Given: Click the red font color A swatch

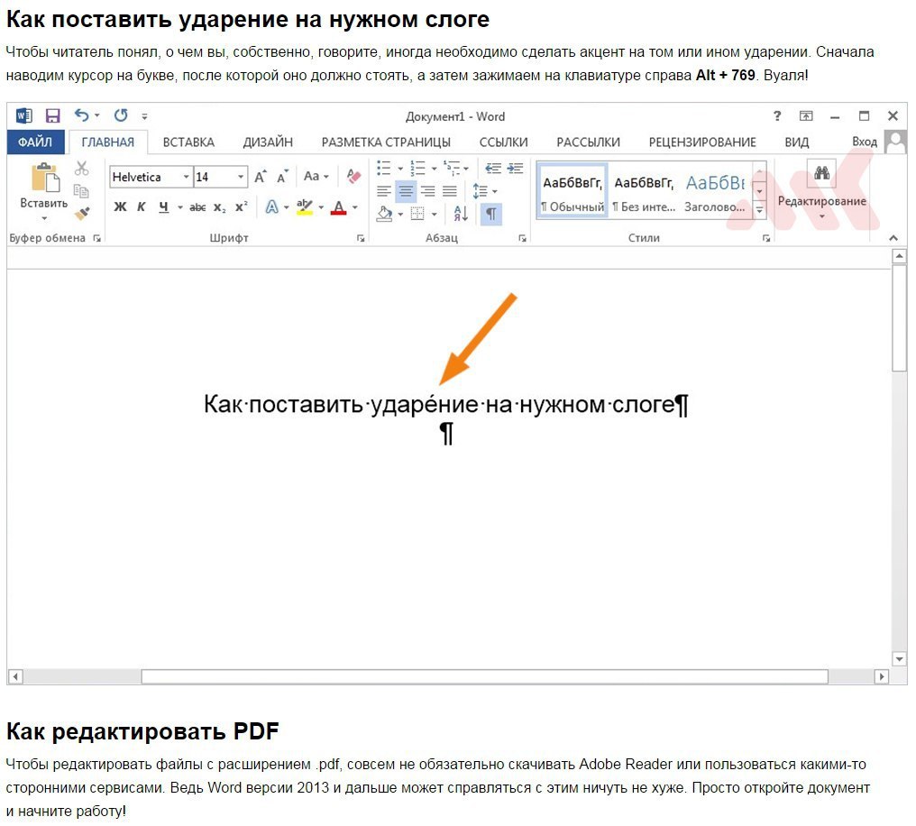Looking at the screenshot, I should (x=338, y=207).
